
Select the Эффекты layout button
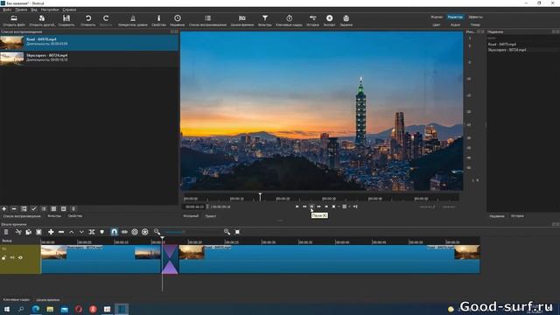click(x=475, y=17)
